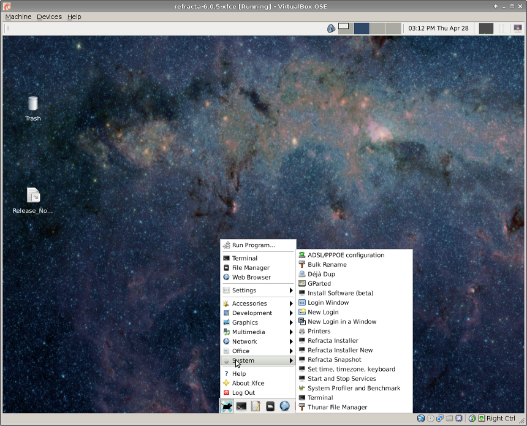Click the volume speaker icon in top panel
This screenshot has width=527, height=426.
(331, 28)
